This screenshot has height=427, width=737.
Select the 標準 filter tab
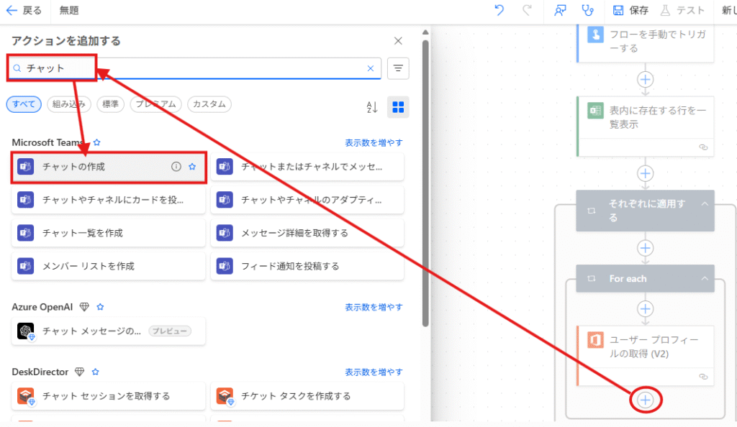(110, 104)
